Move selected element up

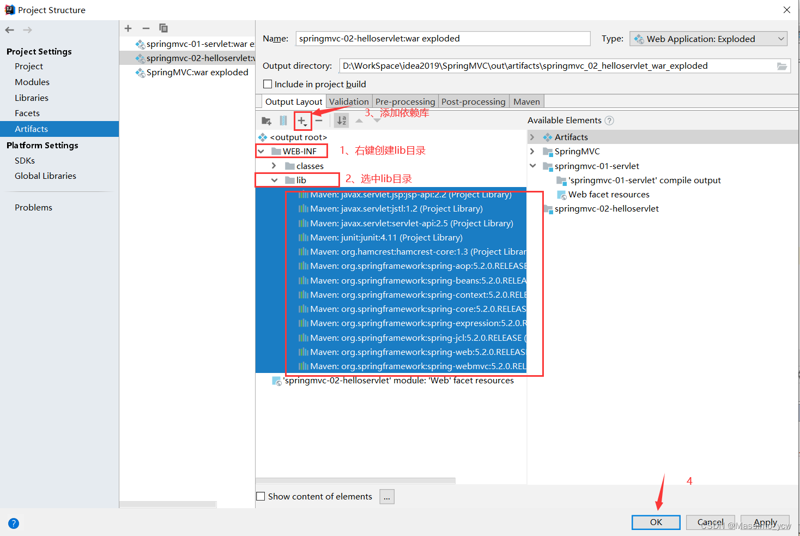[x=359, y=121]
